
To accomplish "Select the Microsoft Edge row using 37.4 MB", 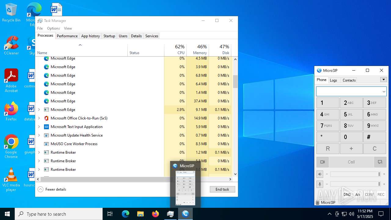I will point(133,101).
